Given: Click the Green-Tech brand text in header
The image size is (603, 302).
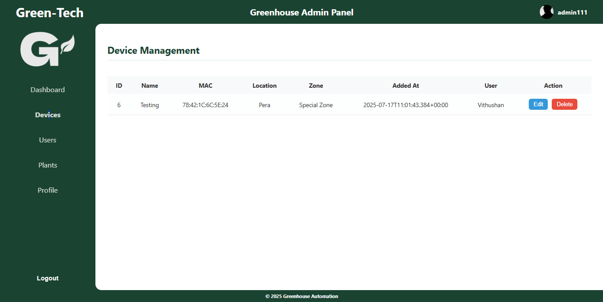Looking at the screenshot, I should pyautogui.click(x=49, y=12).
